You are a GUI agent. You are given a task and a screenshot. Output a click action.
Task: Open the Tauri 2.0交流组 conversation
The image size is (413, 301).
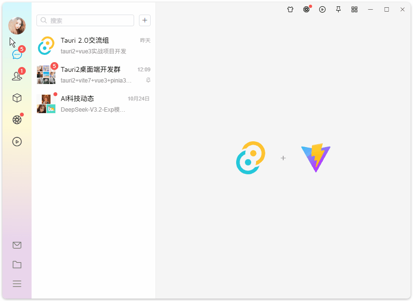click(x=93, y=46)
